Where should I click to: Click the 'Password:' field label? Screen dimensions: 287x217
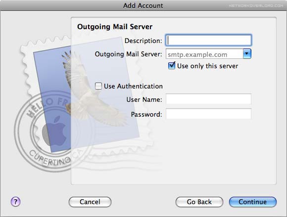146,115
